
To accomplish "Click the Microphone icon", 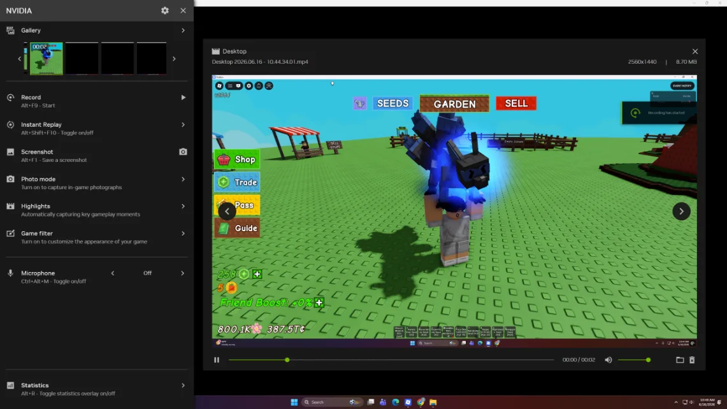I will click(10, 273).
